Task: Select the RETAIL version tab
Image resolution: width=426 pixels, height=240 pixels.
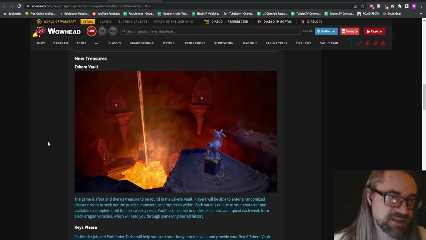Action: 88,22
